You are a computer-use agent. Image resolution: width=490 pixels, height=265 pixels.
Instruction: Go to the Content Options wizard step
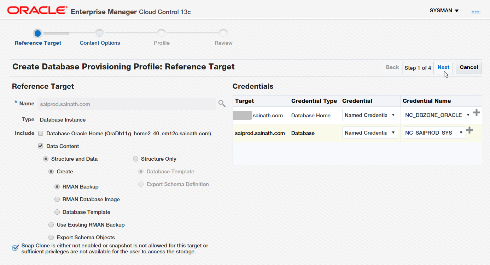pos(99,33)
